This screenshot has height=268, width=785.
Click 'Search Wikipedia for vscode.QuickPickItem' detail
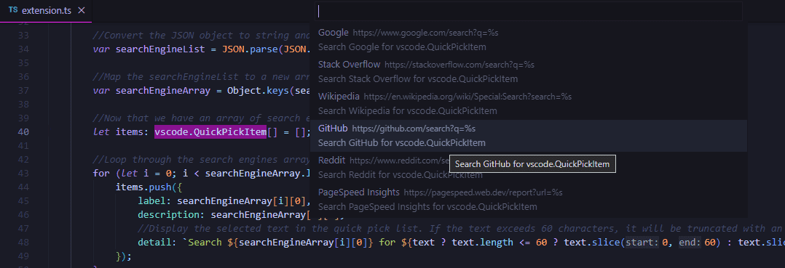pyautogui.click(x=408, y=111)
